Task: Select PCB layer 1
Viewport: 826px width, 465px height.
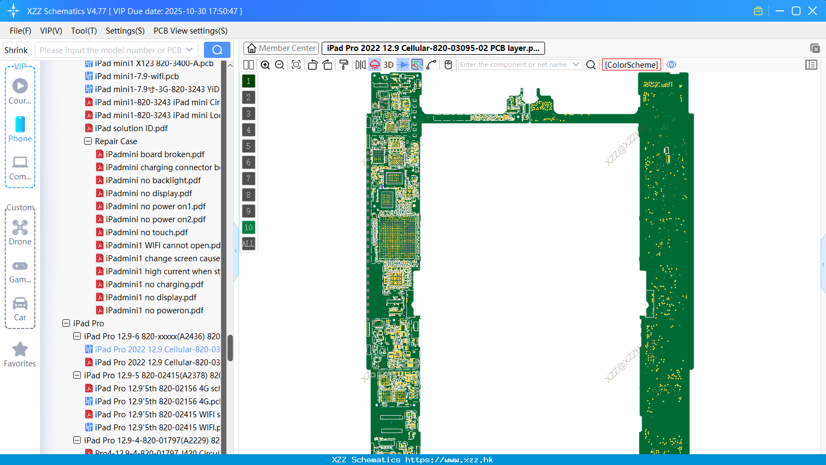Action: (x=248, y=81)
